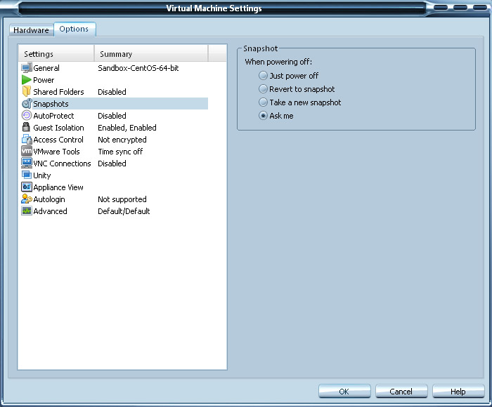Viewport: 492px width, 407px height.
Task: Open VNC Connections label
Action: (62, 164)
